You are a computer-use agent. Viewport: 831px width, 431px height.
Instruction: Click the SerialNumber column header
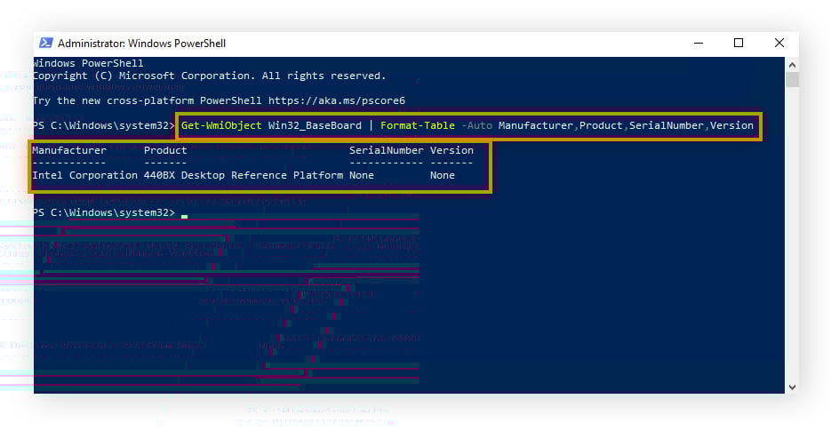pyautogui.click(x=386, y=150)
